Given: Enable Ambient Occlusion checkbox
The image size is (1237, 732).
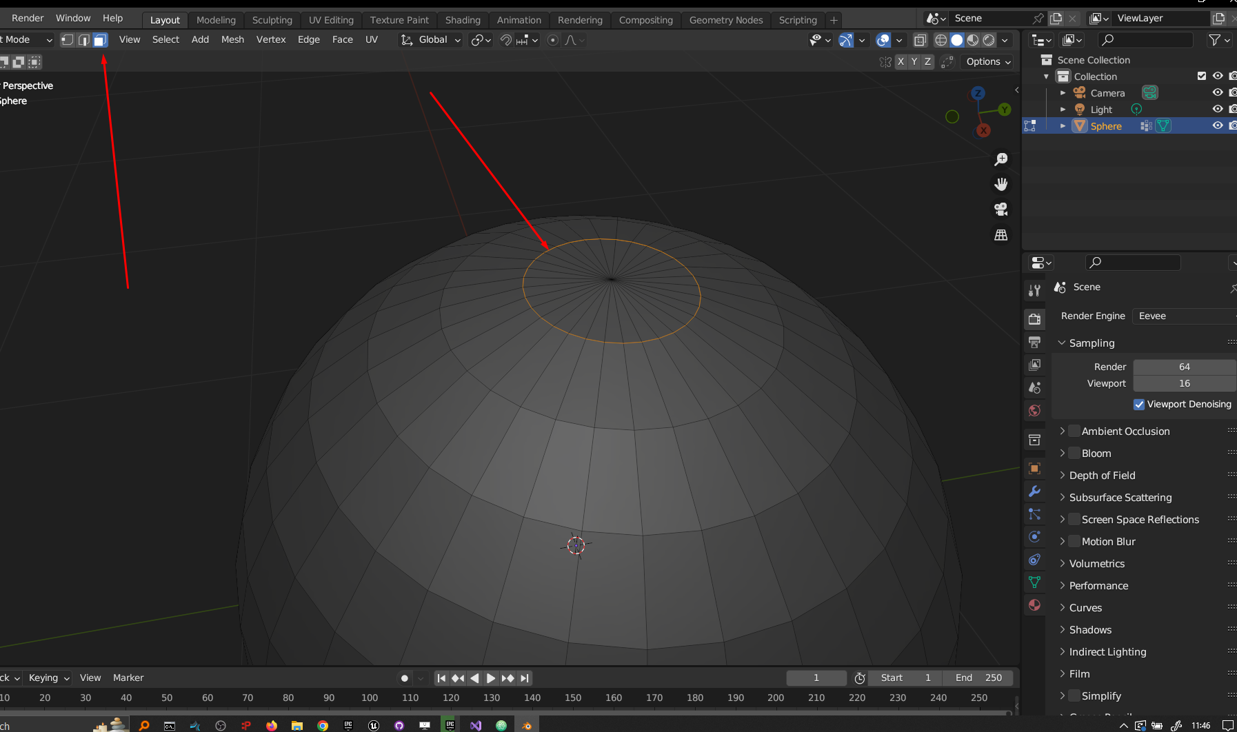Looking at the screenshot, I should click(1074, 431).
